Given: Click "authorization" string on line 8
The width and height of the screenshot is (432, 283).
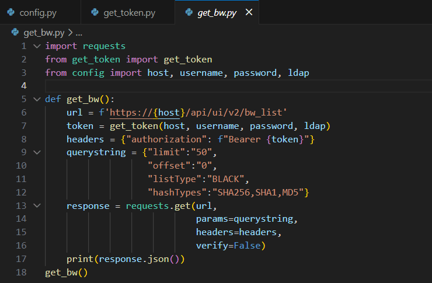Looking at the screenshot, I should point(166,139).
